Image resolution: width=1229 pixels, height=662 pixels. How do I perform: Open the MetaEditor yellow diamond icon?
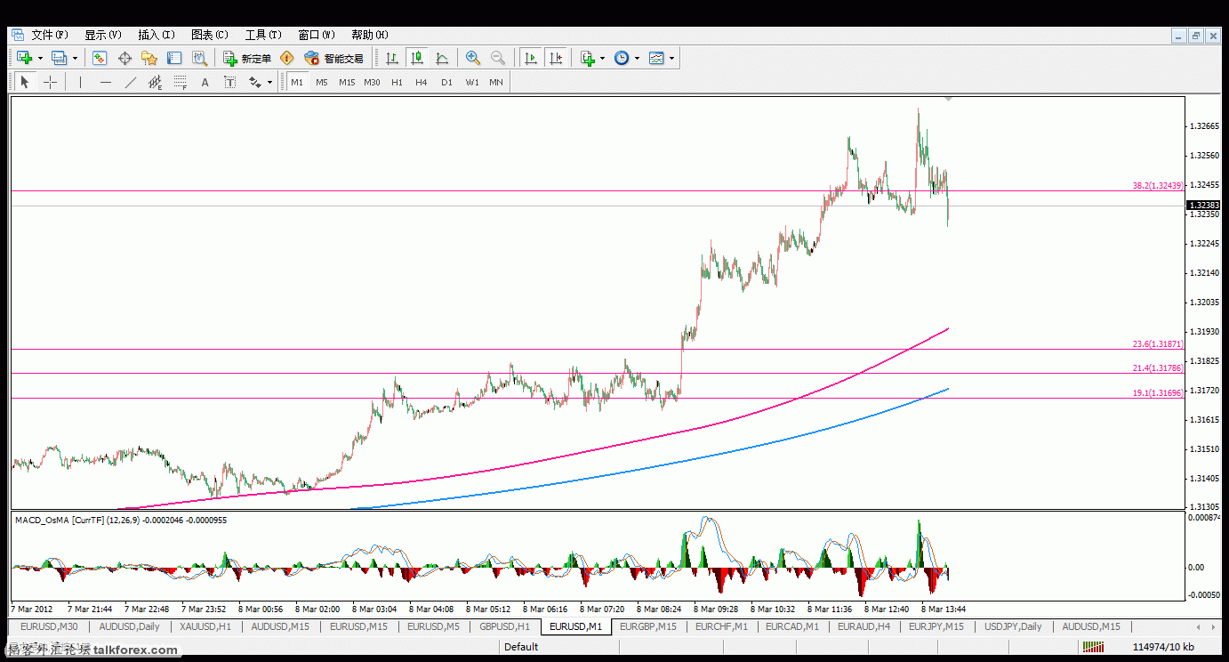[286, 58]
